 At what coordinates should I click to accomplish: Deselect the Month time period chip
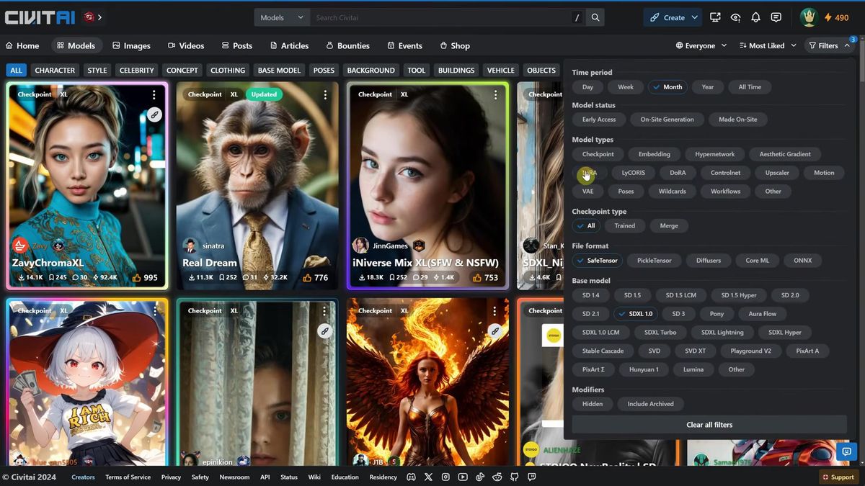667,87
